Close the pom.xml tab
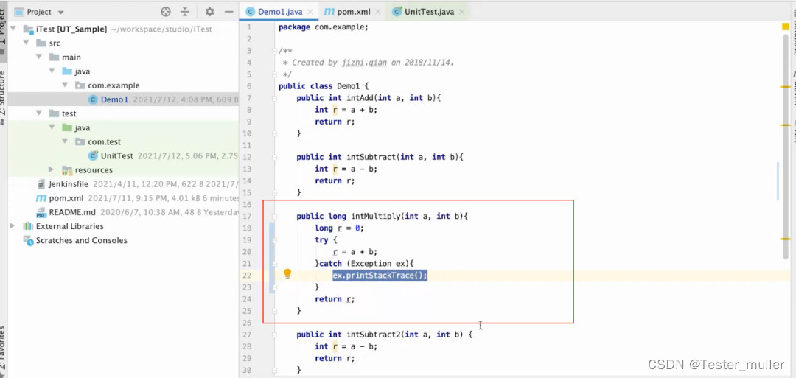Image resolution: width=796 pixels, height=378 pixels. (376, 12)
